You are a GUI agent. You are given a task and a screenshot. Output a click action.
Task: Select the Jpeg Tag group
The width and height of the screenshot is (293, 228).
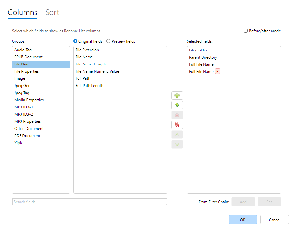pos(41,93)
